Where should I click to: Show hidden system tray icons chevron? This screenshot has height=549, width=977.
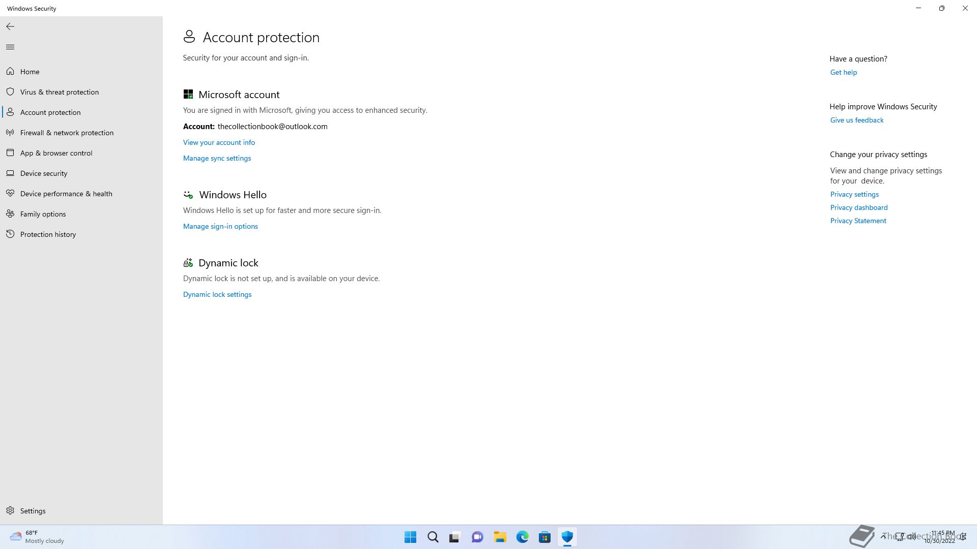[x=883, y=536]
